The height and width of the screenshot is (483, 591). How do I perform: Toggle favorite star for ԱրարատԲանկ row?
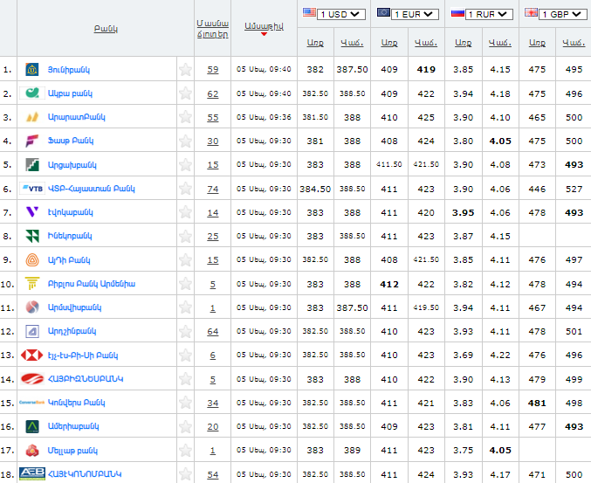185,117
